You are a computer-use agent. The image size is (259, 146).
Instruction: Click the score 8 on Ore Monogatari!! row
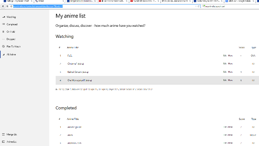[x=241, y=80]
